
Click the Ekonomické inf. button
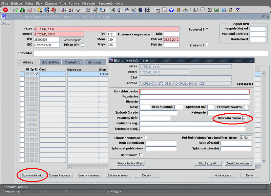(32, 175)
